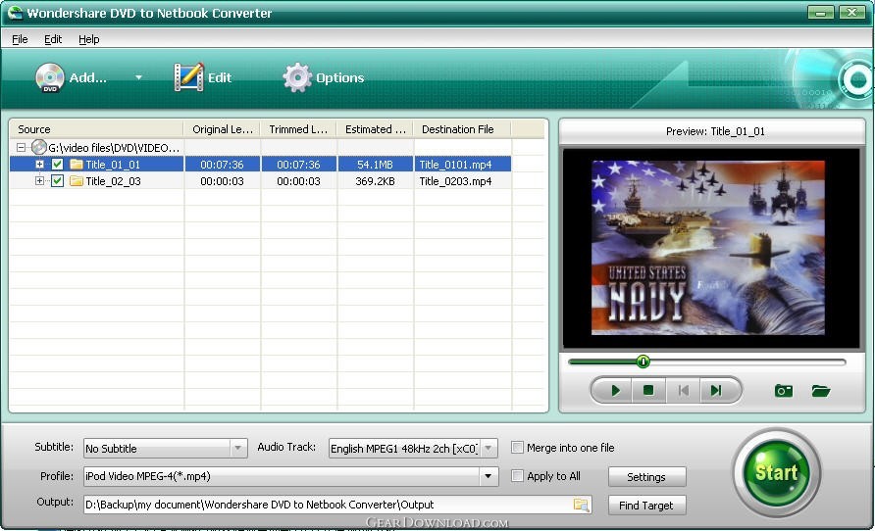Select Title_0101.mp4 destination cell
The image size is (875, 531).
click(462, 165)
